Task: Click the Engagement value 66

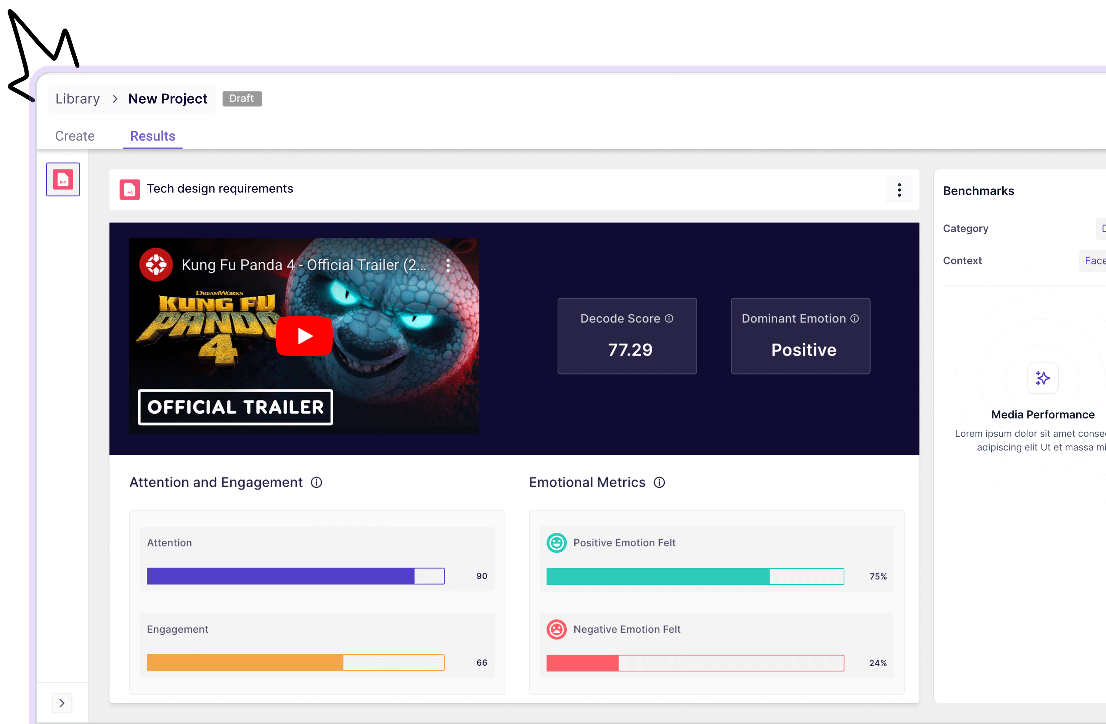Action: click(x=481, y=663)
